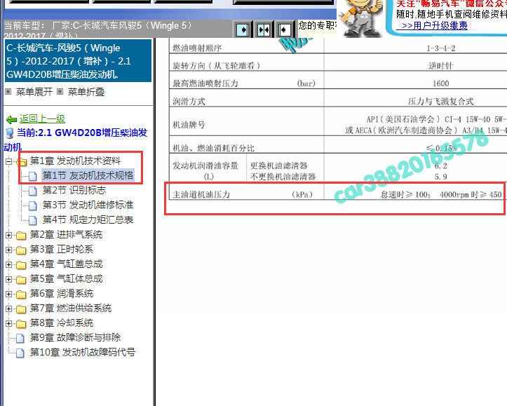Select 第7章 燃油供给系统 chapter
Viewport: 507px width, 406px height.
click(x=71, y=308)
